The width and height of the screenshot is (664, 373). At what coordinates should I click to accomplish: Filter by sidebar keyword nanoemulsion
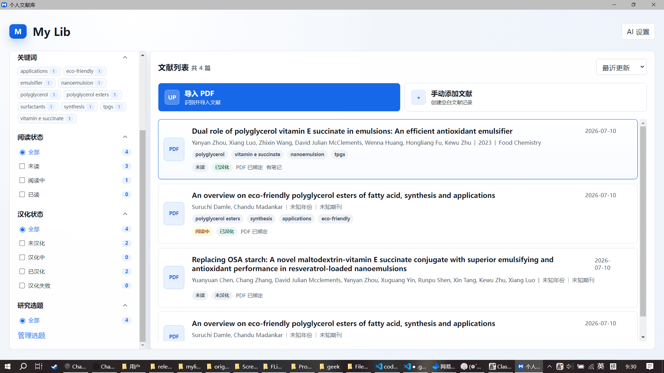click(x=82, y=83)
